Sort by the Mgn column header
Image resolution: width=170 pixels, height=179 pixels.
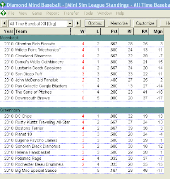(156, 31)
